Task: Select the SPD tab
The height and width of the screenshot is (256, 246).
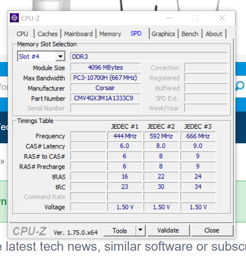Action: click(136, 33)
